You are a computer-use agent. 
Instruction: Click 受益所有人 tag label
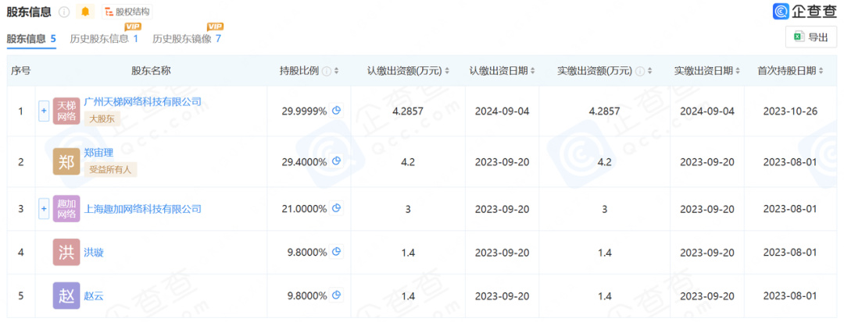point(111,170)
